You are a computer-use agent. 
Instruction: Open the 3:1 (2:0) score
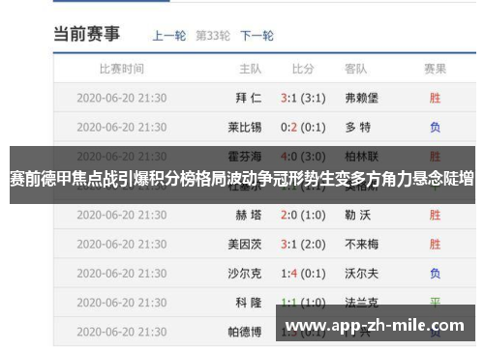[x=303, y=245]
